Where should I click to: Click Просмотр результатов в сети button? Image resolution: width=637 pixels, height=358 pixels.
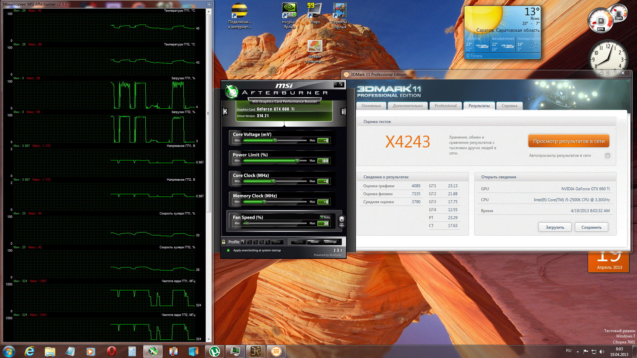568,141
